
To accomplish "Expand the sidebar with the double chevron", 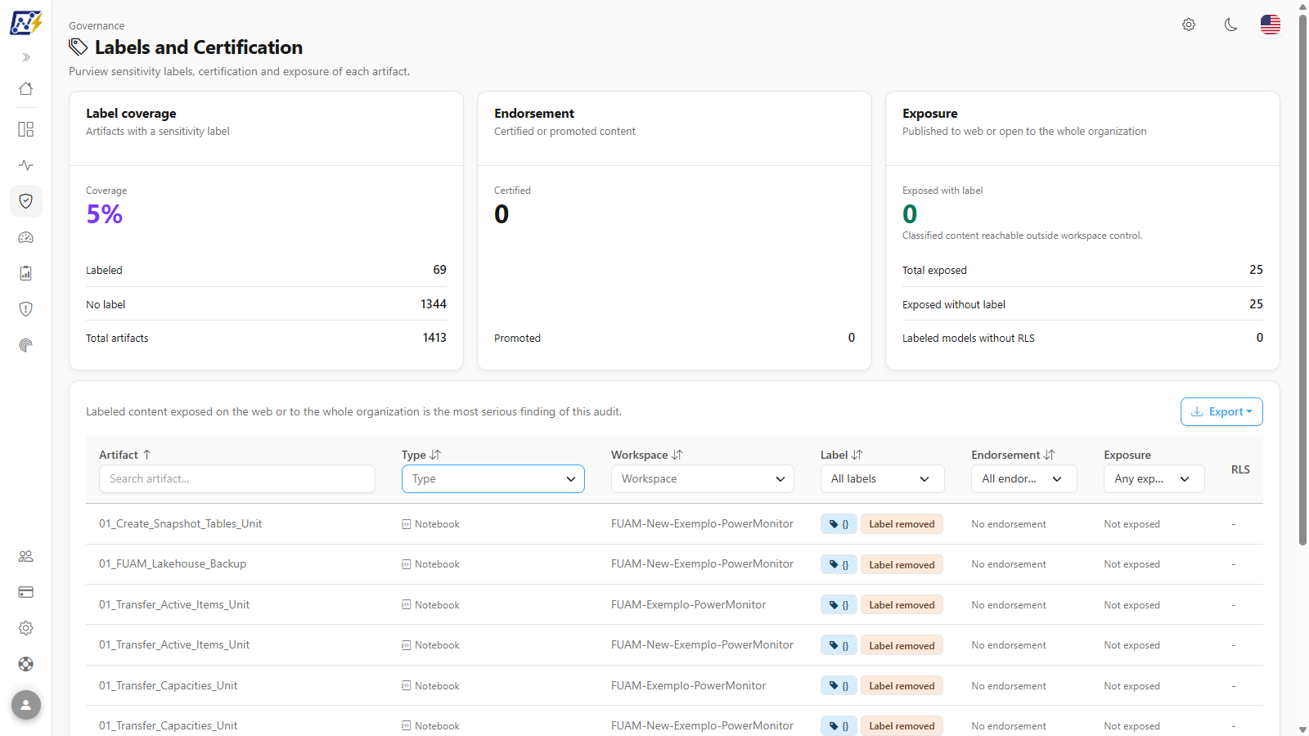I will tap(26, 57).
